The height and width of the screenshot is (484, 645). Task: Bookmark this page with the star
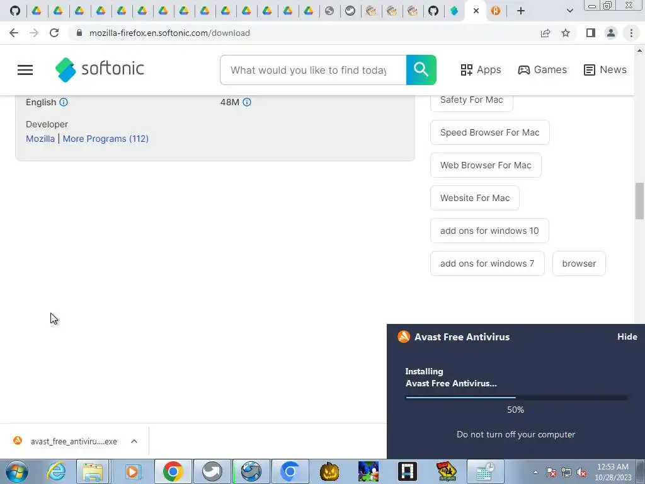pyautogui.click(x=566, y=33)
